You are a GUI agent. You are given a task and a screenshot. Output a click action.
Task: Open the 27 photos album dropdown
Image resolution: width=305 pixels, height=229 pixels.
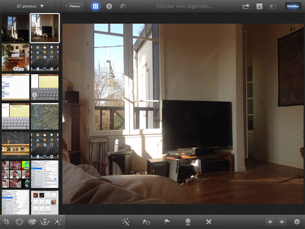pyautogui.click(x=30, y=6)
